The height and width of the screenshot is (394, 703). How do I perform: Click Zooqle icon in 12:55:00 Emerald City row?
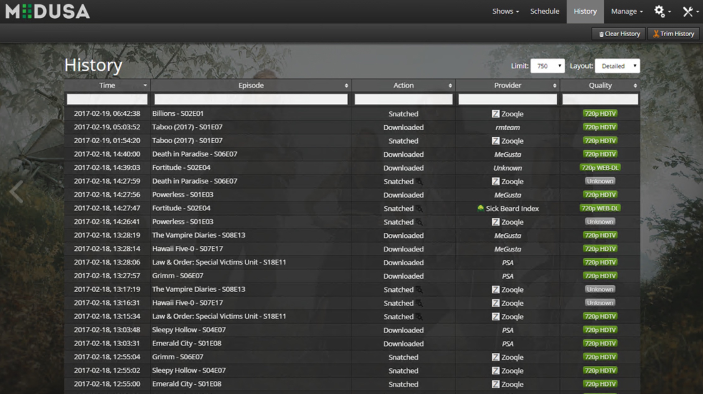pos(496,384)
